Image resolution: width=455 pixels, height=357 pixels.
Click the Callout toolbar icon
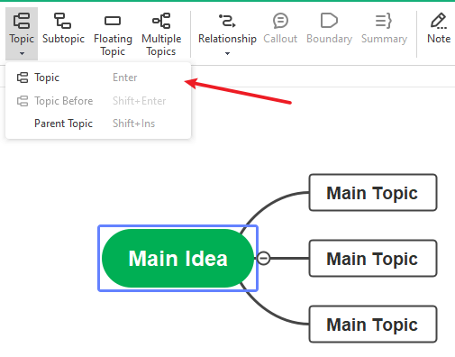pos(280,21)
